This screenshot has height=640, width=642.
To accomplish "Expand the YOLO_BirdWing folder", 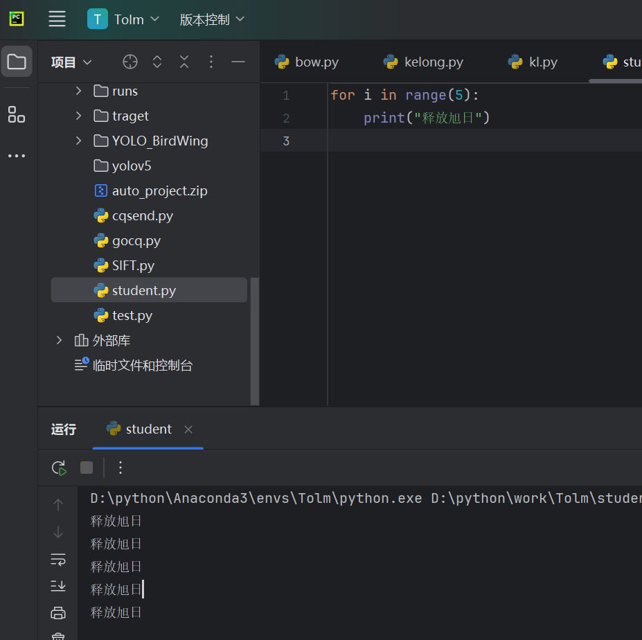I will (x=78, y=141).
